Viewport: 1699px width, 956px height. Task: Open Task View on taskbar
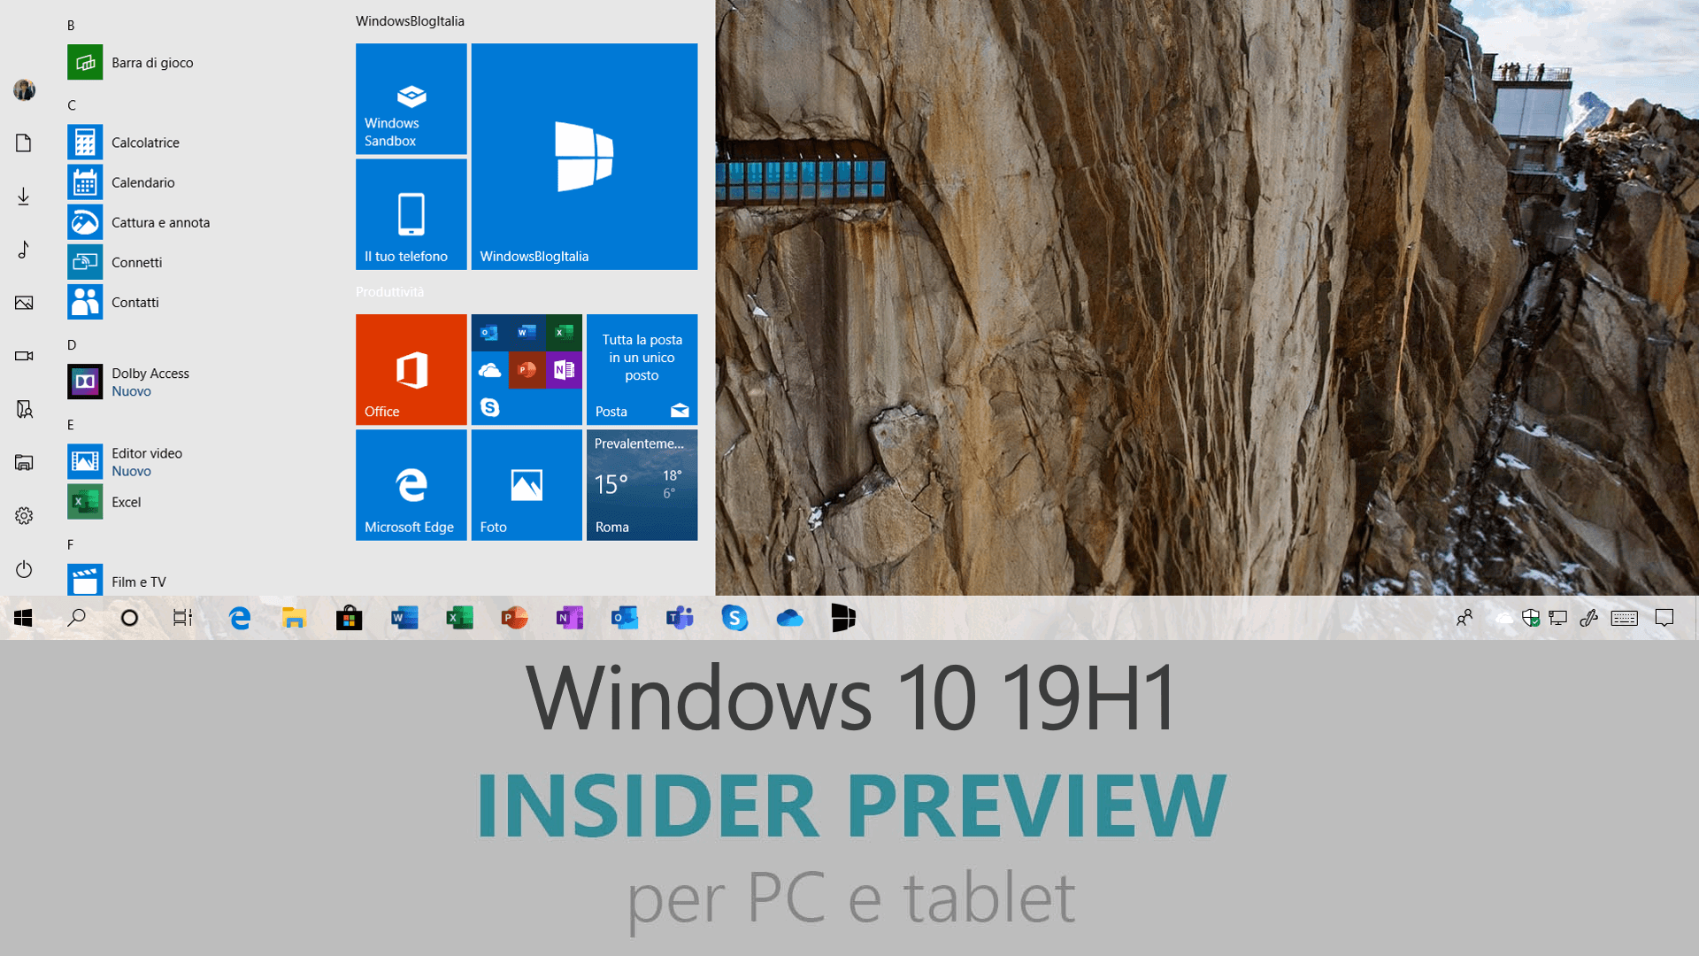coord(182,618)
